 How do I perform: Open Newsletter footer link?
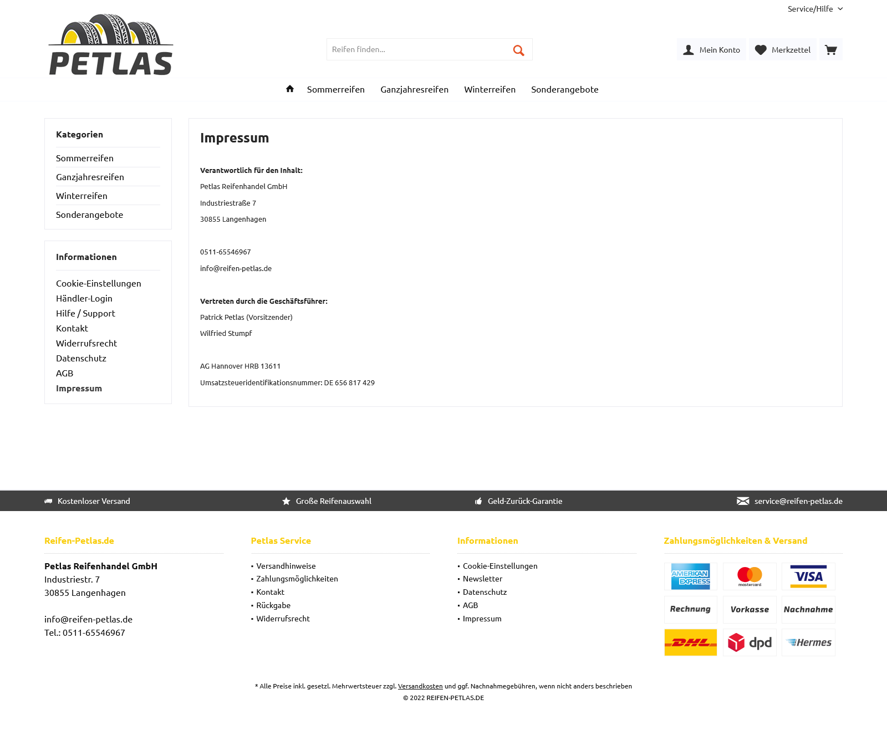point(483,579)
